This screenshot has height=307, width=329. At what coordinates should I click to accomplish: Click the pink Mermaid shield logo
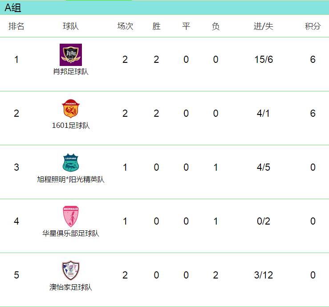click(x=71, y=217)
